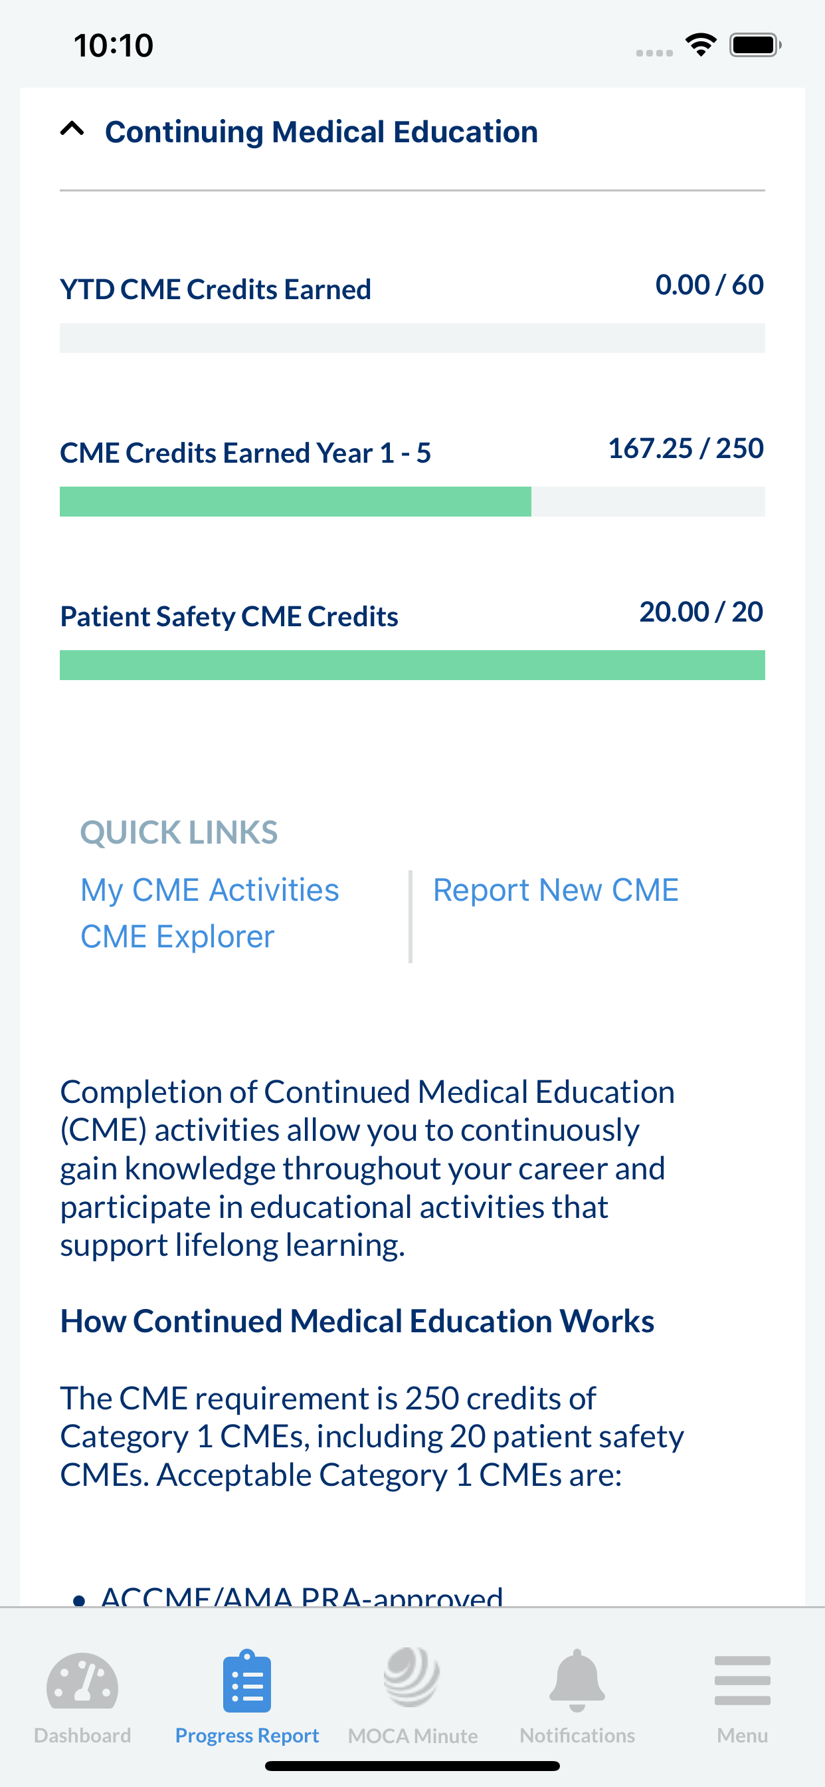Tap the Notifications bell icon
This screenshot has width=825, height=1787.
[x=577, y=1680]
